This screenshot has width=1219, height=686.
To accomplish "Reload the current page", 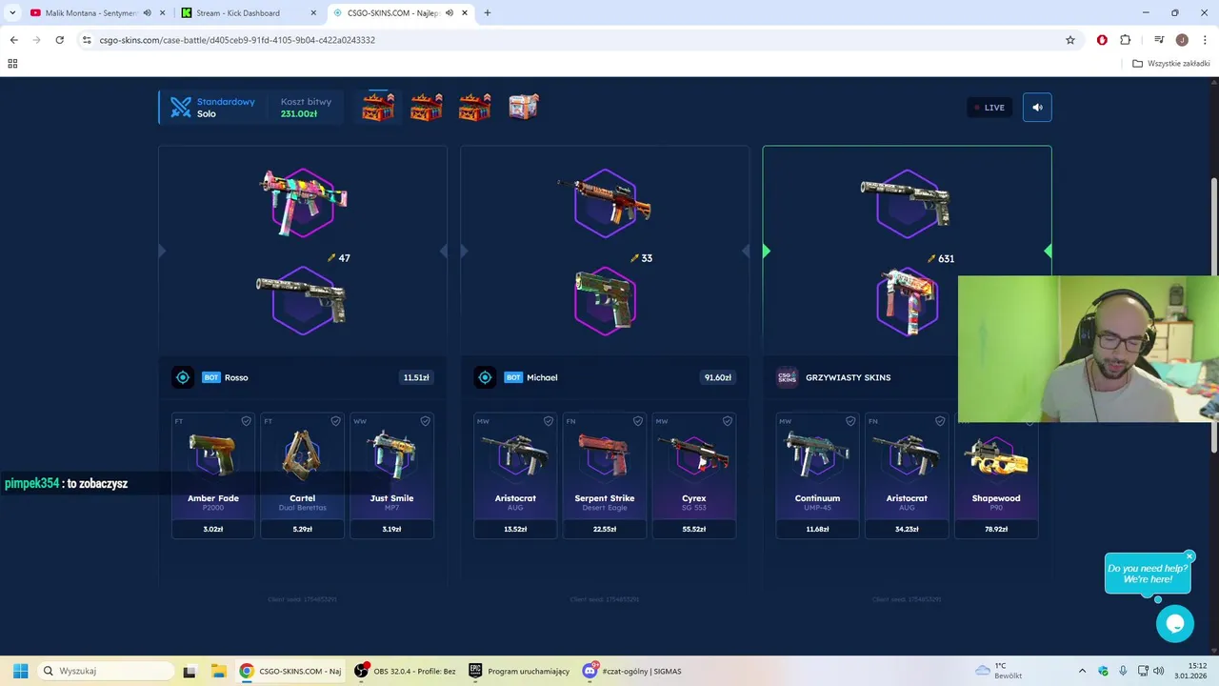I will [59, 40].
